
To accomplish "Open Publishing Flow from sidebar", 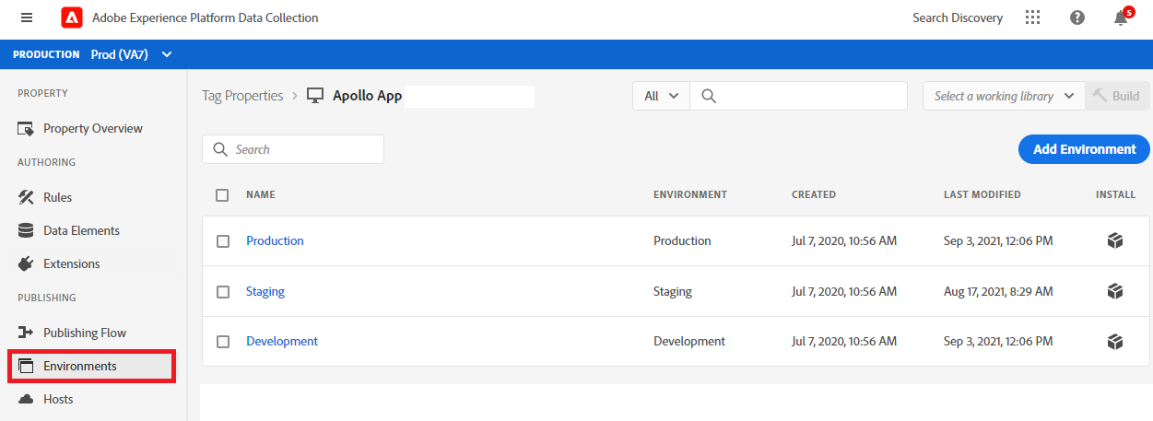I will [84, 333].
